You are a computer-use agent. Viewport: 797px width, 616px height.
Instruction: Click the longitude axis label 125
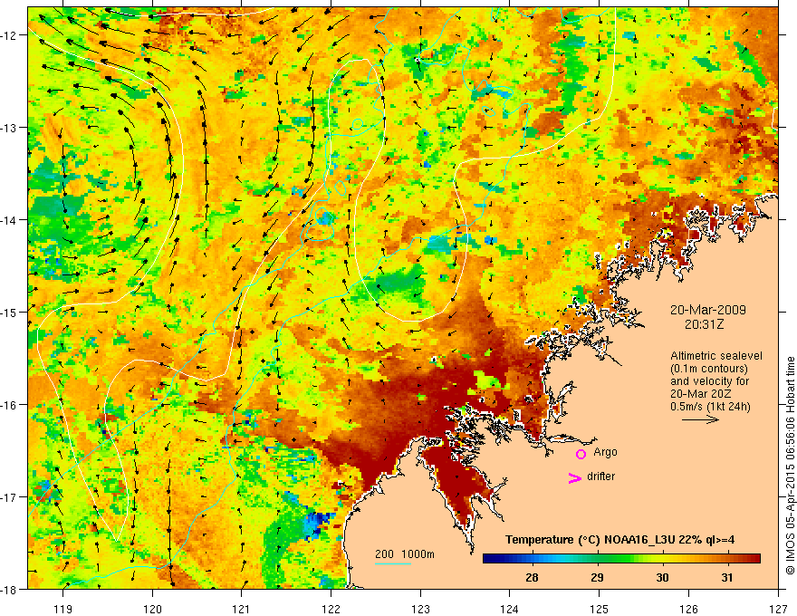point(600,609)
